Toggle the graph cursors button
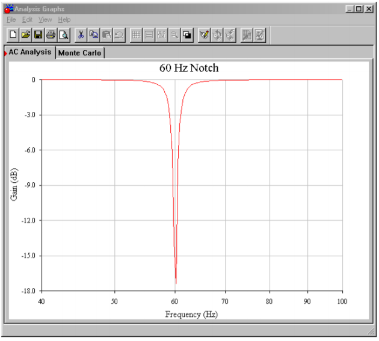 (x=161, y=35)
